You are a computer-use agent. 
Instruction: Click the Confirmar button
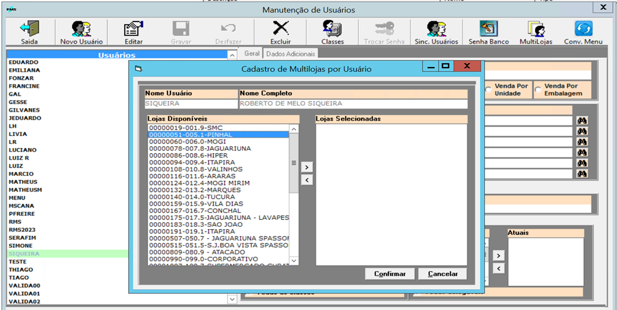pos(389,274)
